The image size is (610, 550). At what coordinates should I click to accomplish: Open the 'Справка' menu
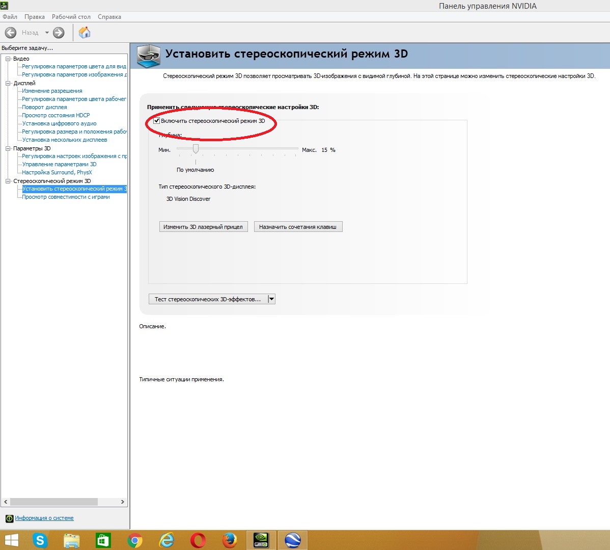click(109, 17)
